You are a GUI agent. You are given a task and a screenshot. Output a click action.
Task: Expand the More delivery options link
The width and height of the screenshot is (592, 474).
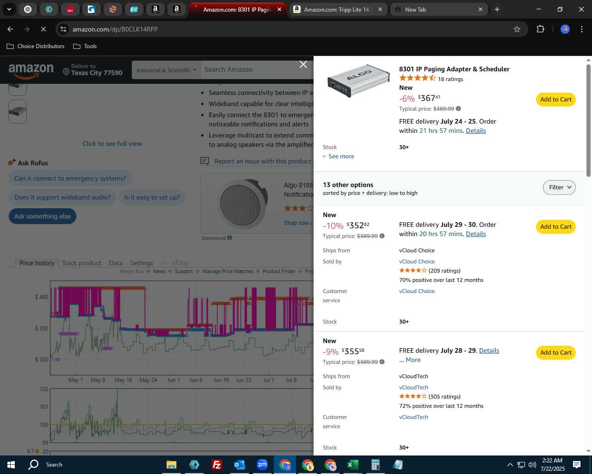[x=413, y=360]
